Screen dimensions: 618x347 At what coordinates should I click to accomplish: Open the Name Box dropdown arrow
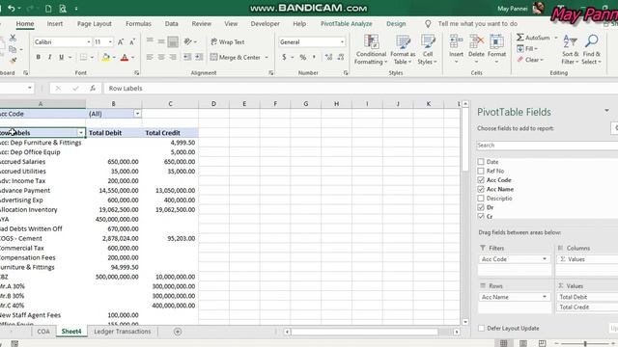click(30, 88)
